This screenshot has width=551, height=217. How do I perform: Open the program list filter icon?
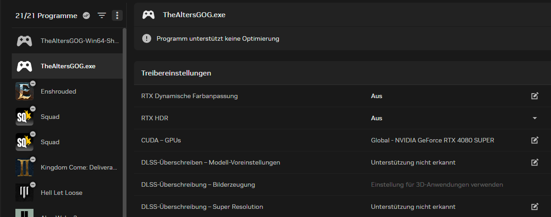tap(102, 15)
